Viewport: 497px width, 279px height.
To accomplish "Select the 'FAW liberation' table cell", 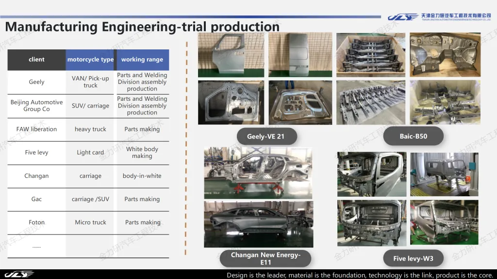I will pyautogui.click(x=36, y=129).
